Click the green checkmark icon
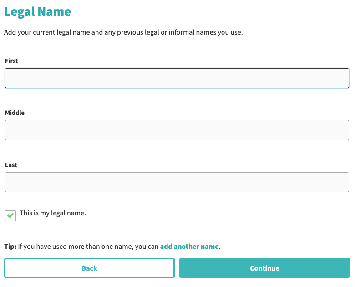The width and height of the screenshot is (355, 287). pyautogui.click(x=10, y=216)
